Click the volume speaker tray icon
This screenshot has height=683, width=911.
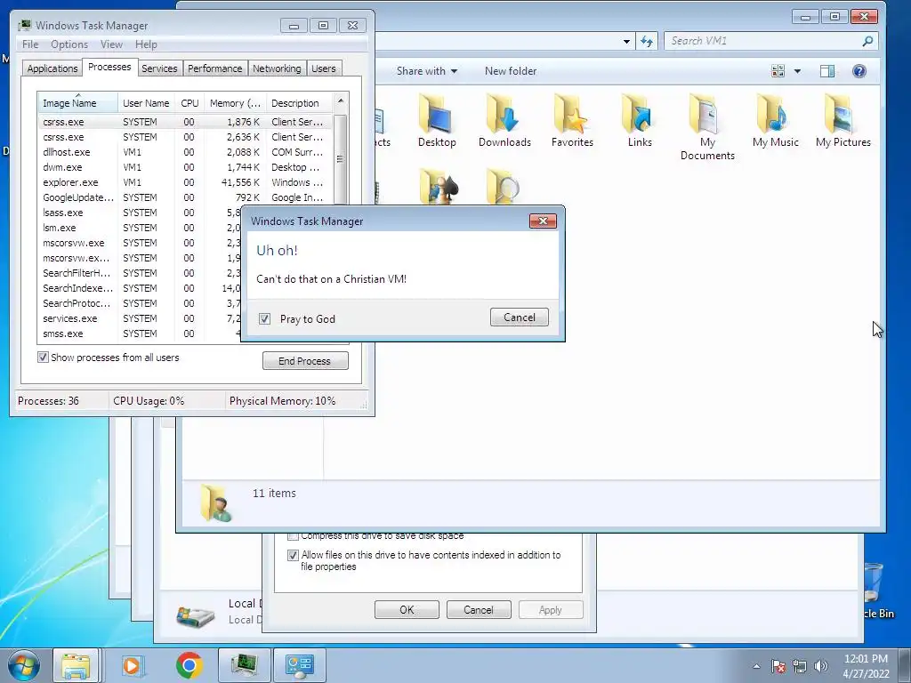pyautogui.click(x=821, y=666)
